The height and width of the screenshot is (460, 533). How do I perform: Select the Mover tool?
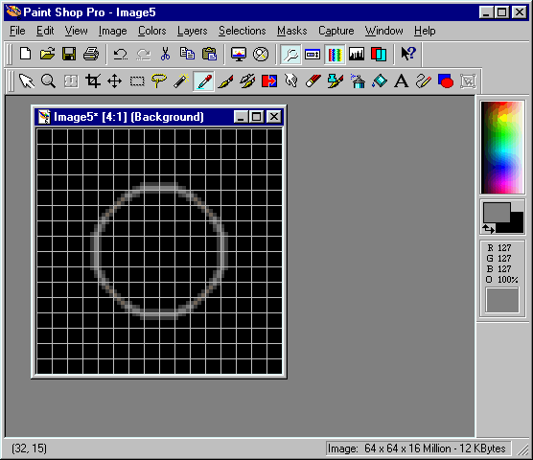pyautogui.click(x=114, y=81)
